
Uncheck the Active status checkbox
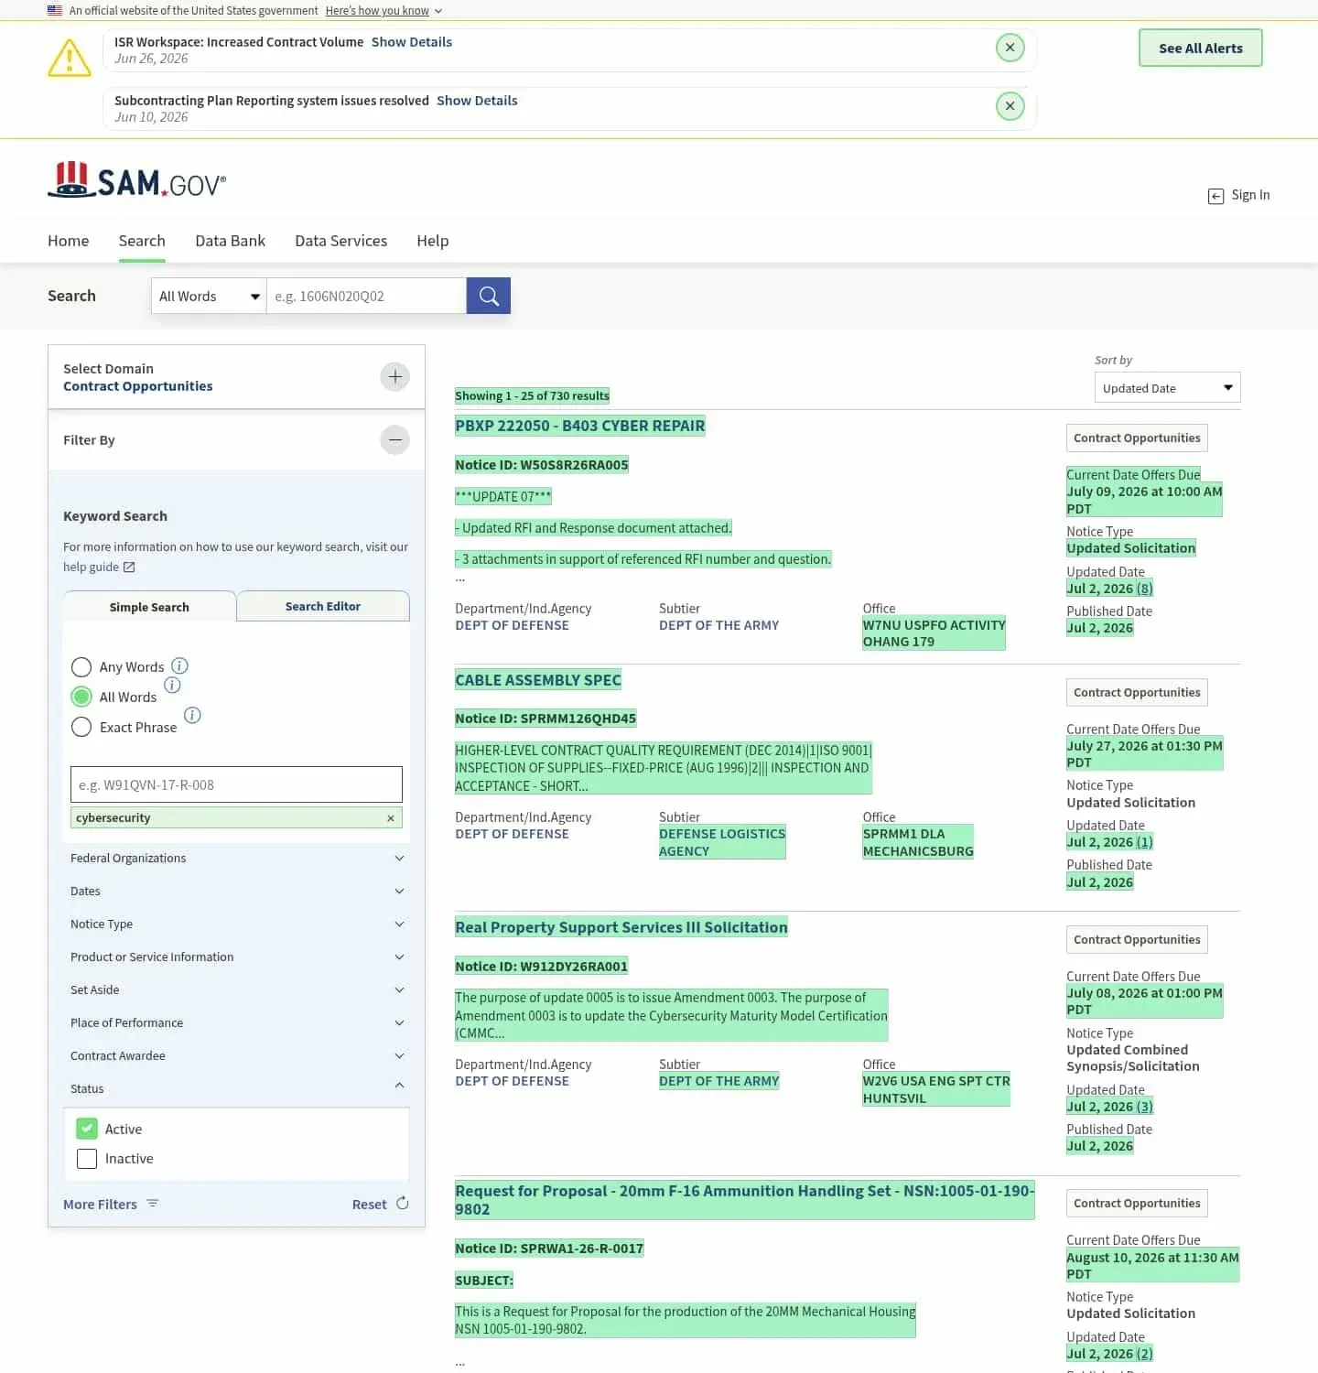point(87,1129)
